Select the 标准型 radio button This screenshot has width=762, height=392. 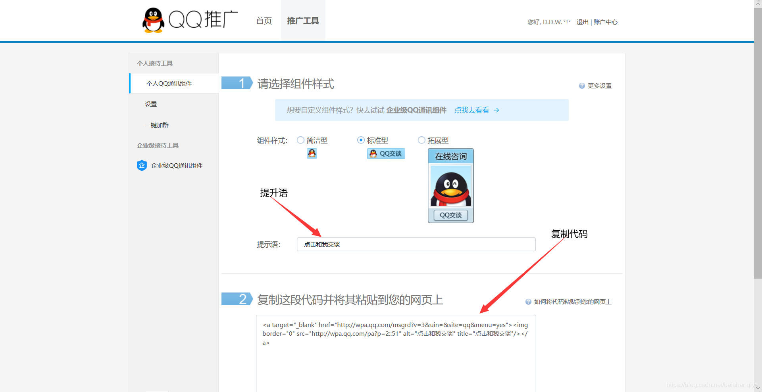[x=361, y=140]
